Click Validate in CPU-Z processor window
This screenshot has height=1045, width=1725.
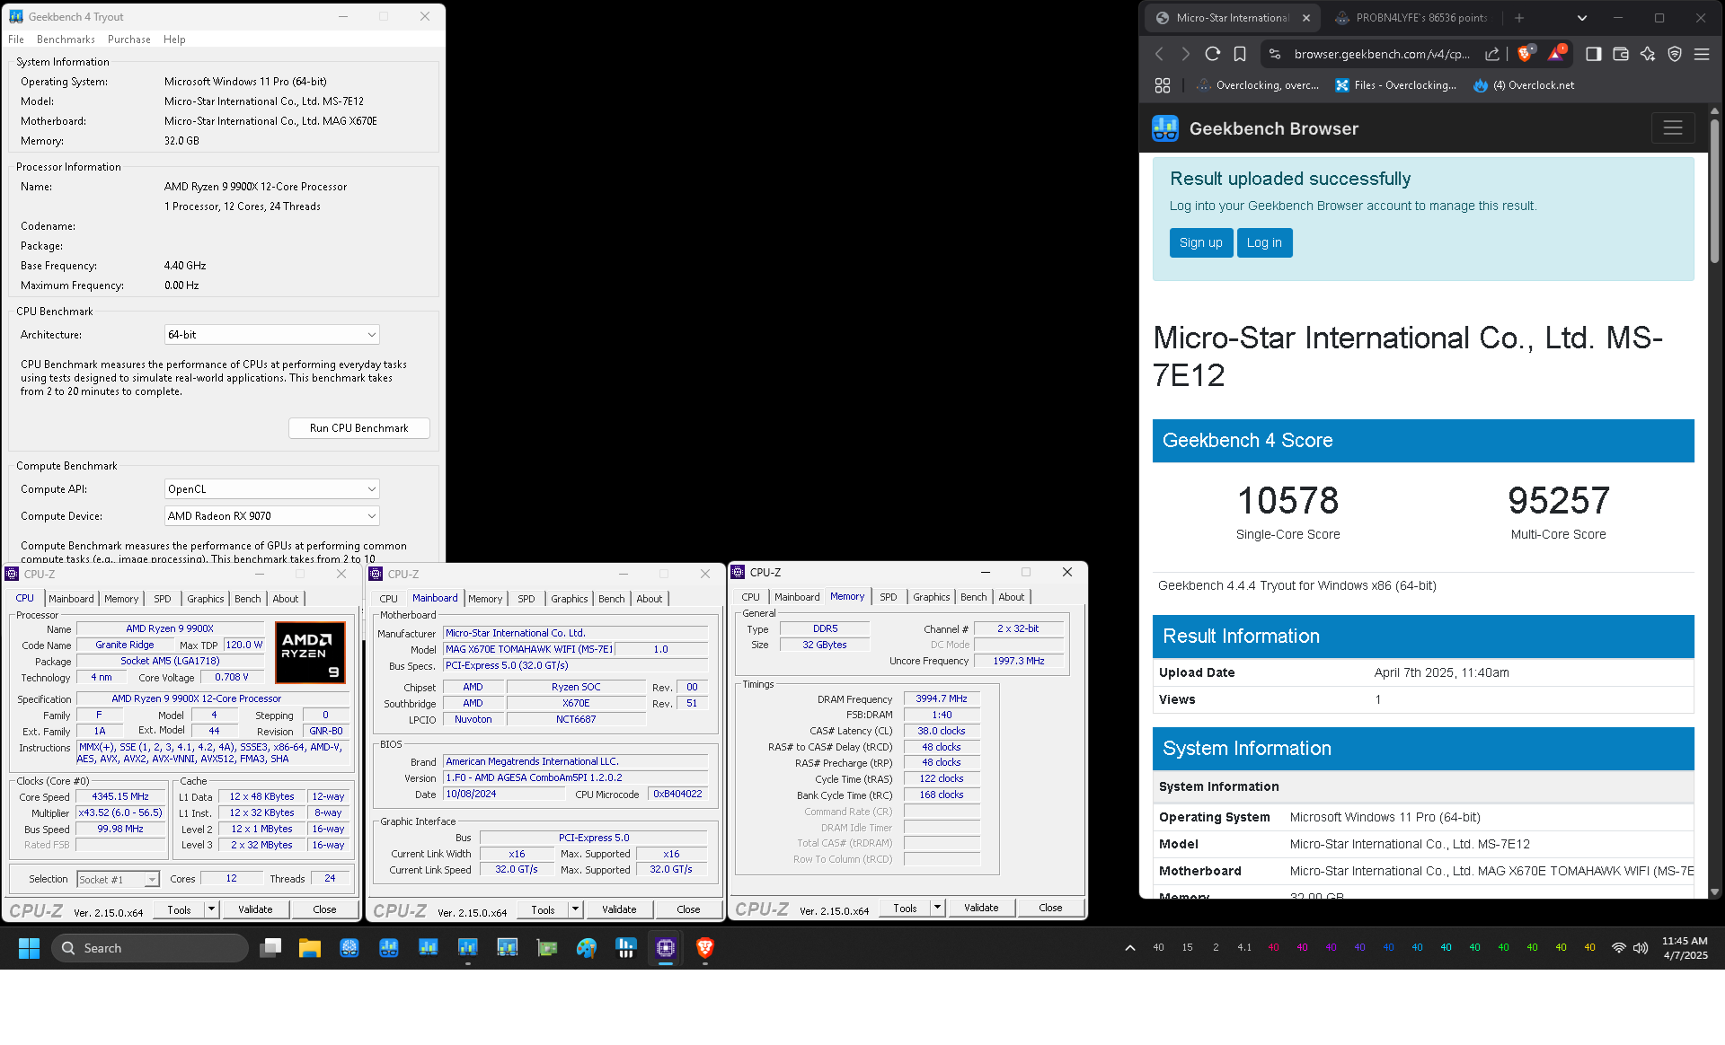[255, 909]
